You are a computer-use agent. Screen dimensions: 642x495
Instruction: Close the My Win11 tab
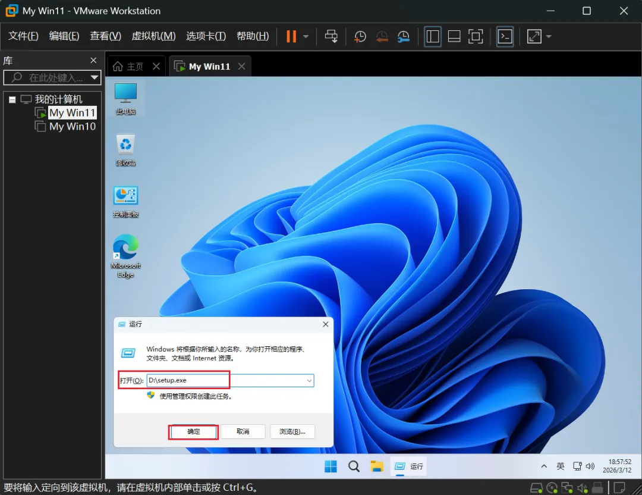242,67
